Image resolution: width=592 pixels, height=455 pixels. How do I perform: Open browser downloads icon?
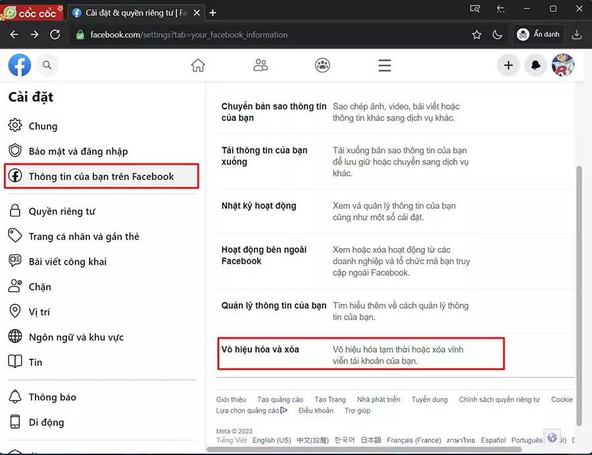[x=576, y=35]
